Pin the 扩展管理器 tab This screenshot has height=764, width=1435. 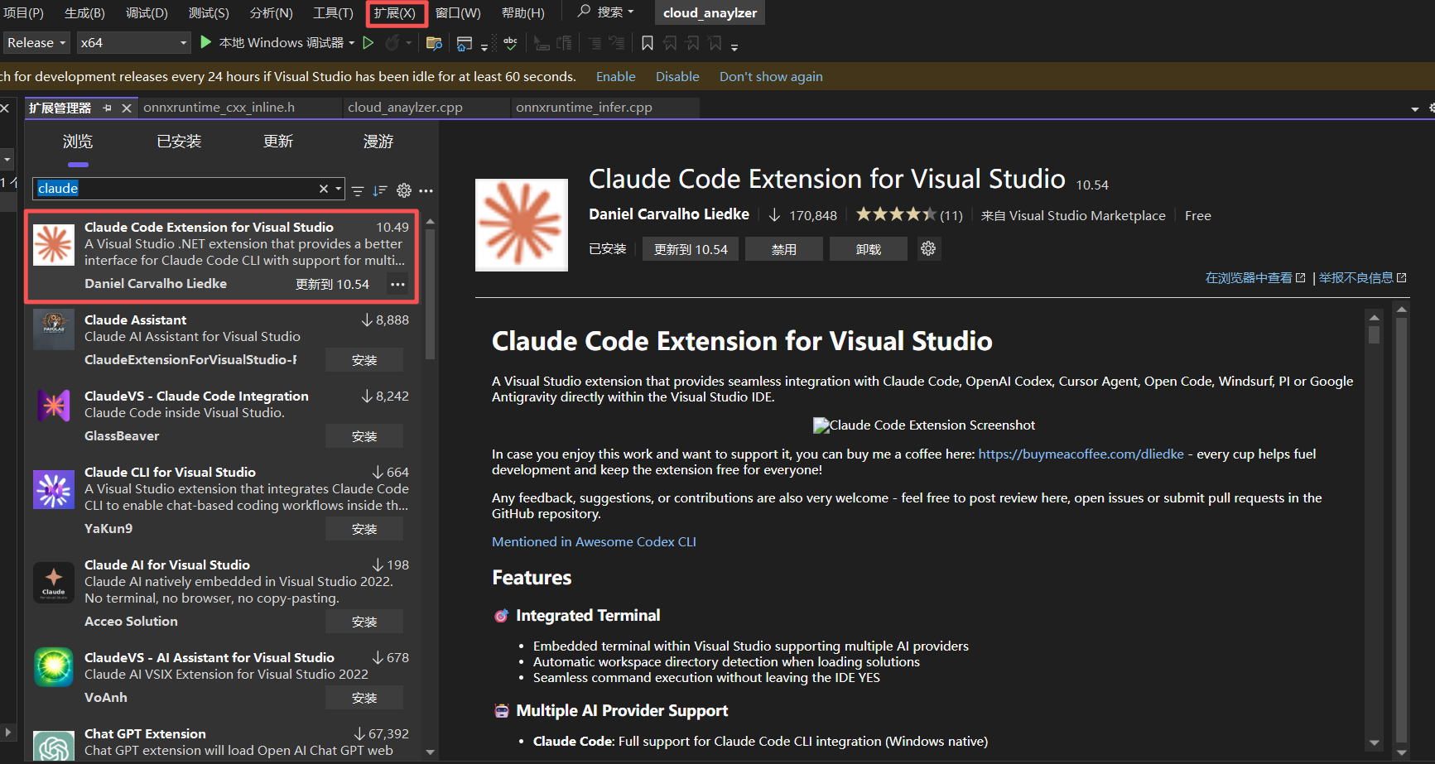point(107,108)
